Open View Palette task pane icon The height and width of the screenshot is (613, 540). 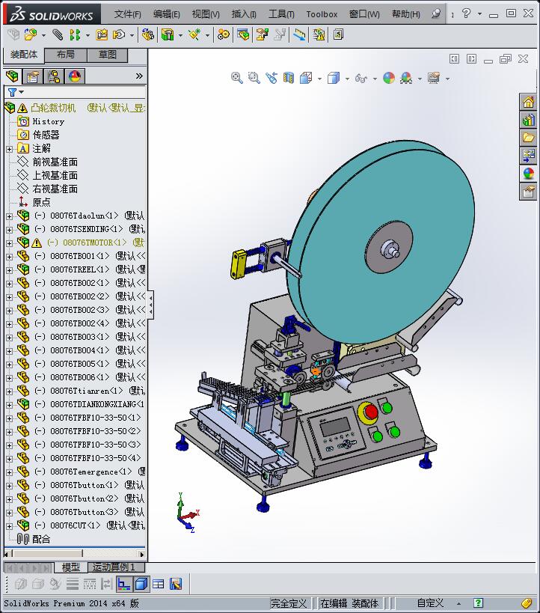click(x=528, y=156)
